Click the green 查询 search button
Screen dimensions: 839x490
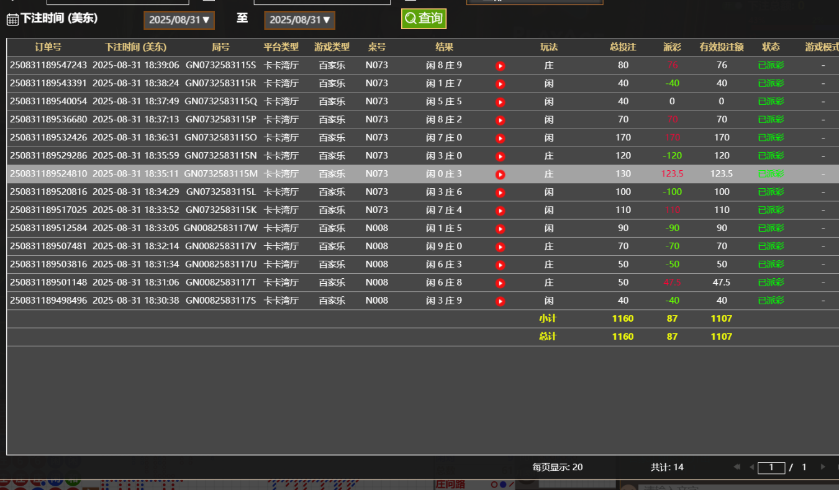(424, 19)
